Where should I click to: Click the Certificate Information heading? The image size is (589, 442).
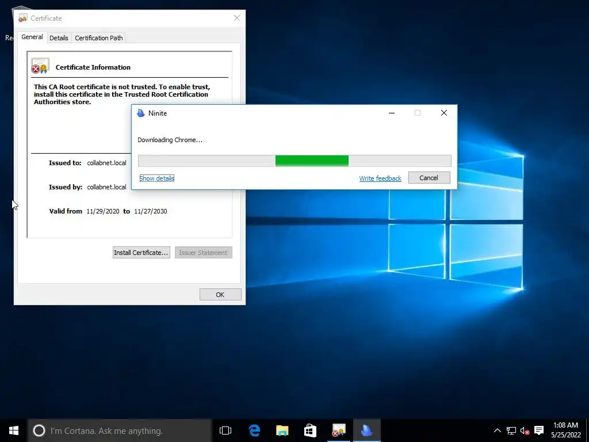[x=93, y=67]
